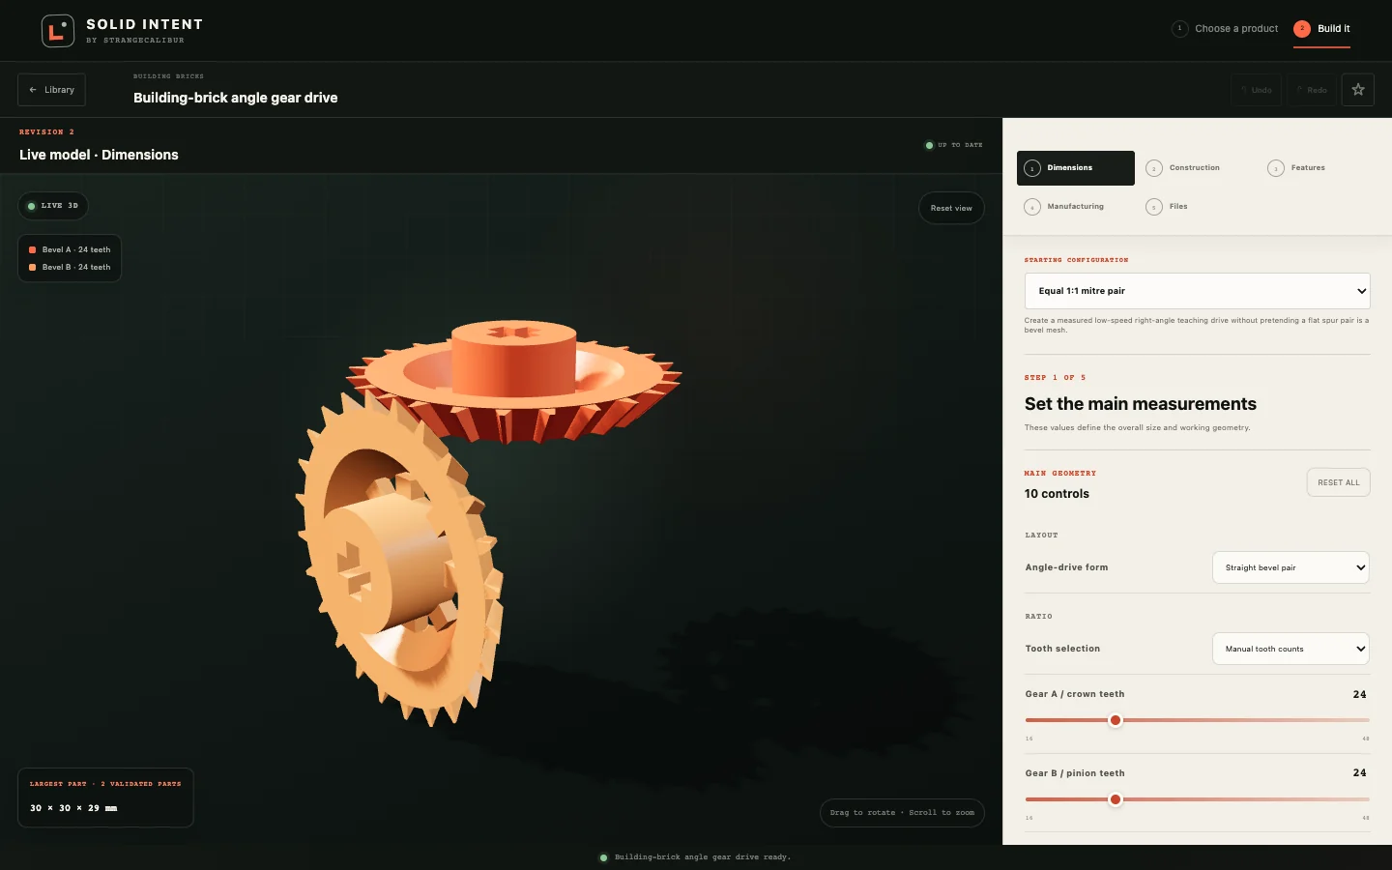Go back to Library
The height and width of the screenshot is (870, 1392).
51,90
